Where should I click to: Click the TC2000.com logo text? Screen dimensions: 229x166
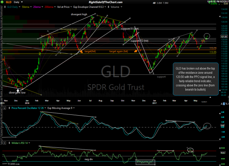point(14,164)
